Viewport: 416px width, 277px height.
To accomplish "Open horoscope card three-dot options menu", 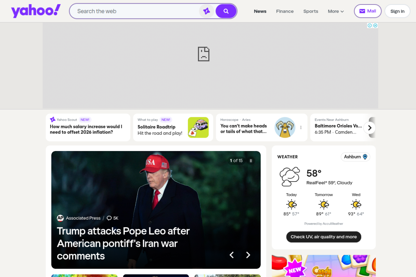I will (301, 128).
